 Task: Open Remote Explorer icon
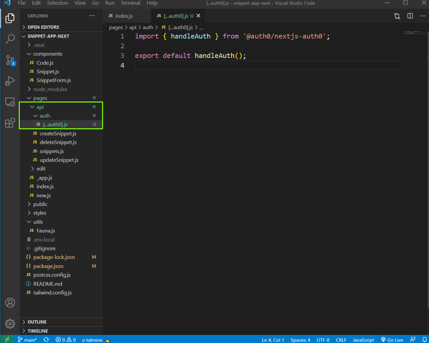10,102
